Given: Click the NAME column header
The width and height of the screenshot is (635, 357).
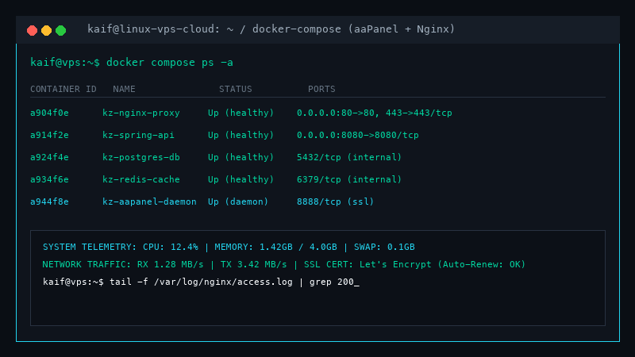Looking at the screenshot, I should [124, 89].
